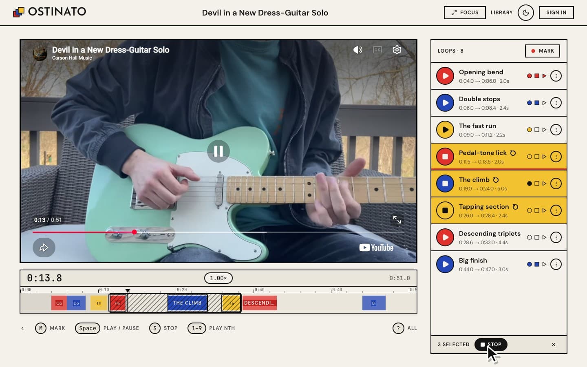587x367 pixels.
Task: Open options menu for Pedal-tone lick
Action: 556,157
